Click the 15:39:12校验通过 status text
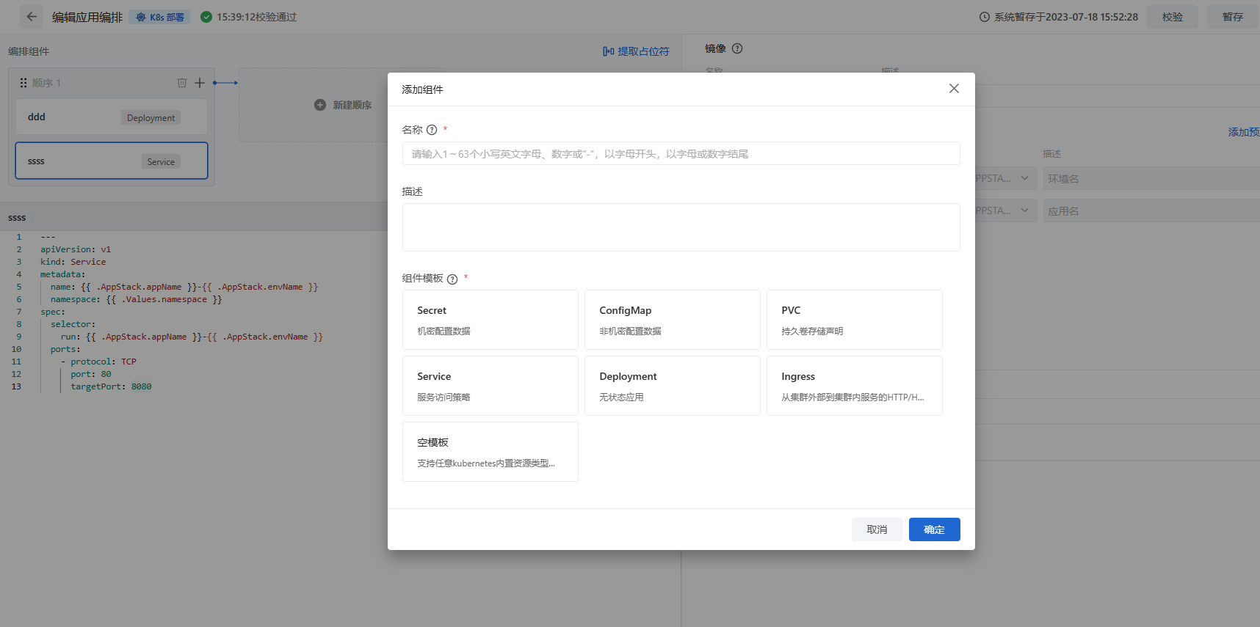This screenshot has height=627, width=1260. coord(256,17)
